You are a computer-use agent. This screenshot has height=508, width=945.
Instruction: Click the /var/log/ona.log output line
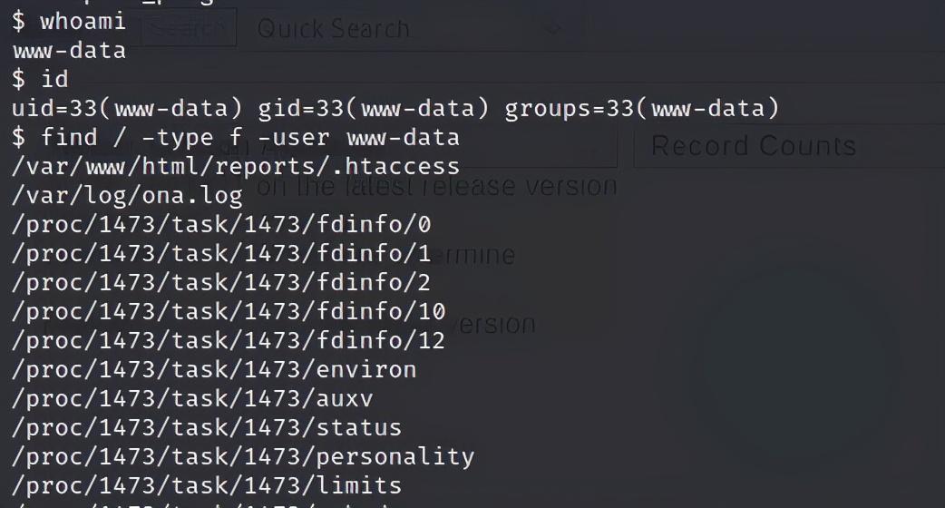[127, 195]
